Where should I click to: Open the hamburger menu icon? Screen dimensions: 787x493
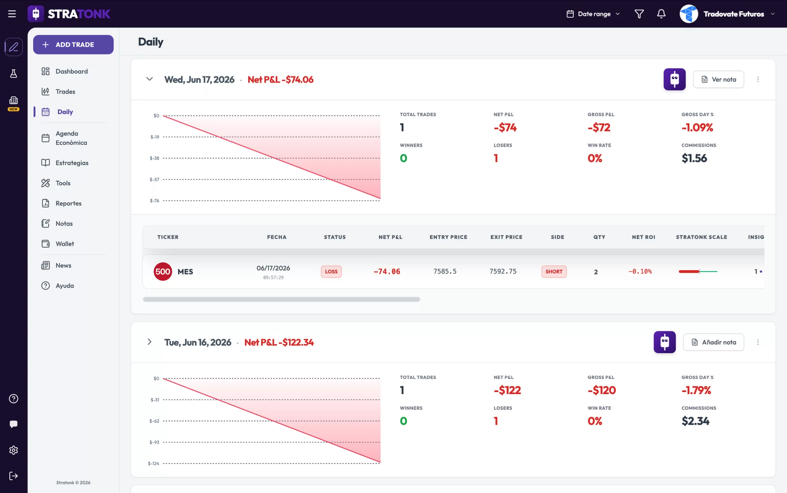(x=12, y=14)
